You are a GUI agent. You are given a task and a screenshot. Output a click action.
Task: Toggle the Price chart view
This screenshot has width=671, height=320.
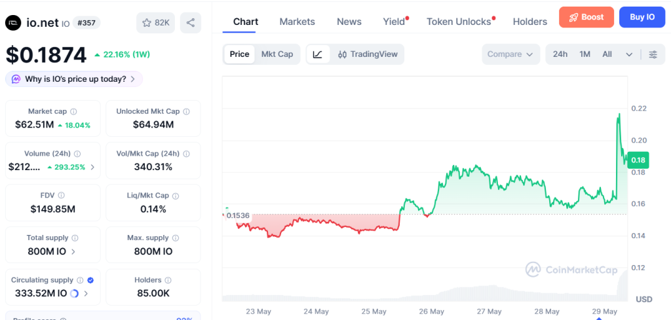[x=240, y=54]
